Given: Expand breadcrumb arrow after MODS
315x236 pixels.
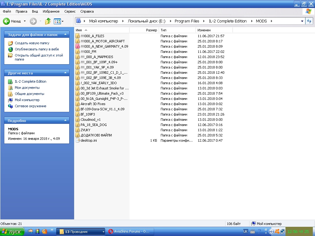Looking at the screenshot, I should tap(271, 21).
